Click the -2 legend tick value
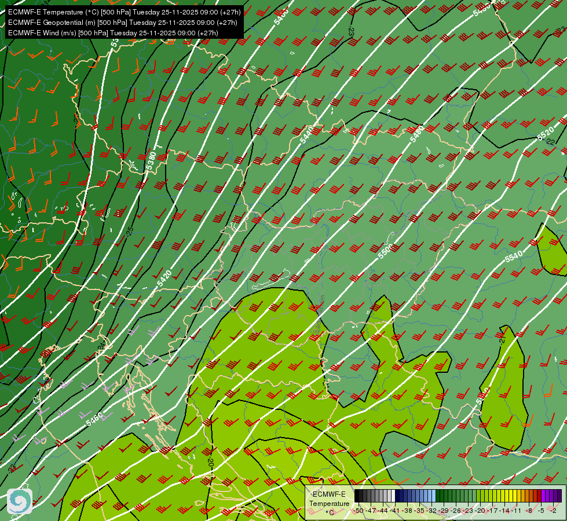The image size is (567, 521). (553, 511)
